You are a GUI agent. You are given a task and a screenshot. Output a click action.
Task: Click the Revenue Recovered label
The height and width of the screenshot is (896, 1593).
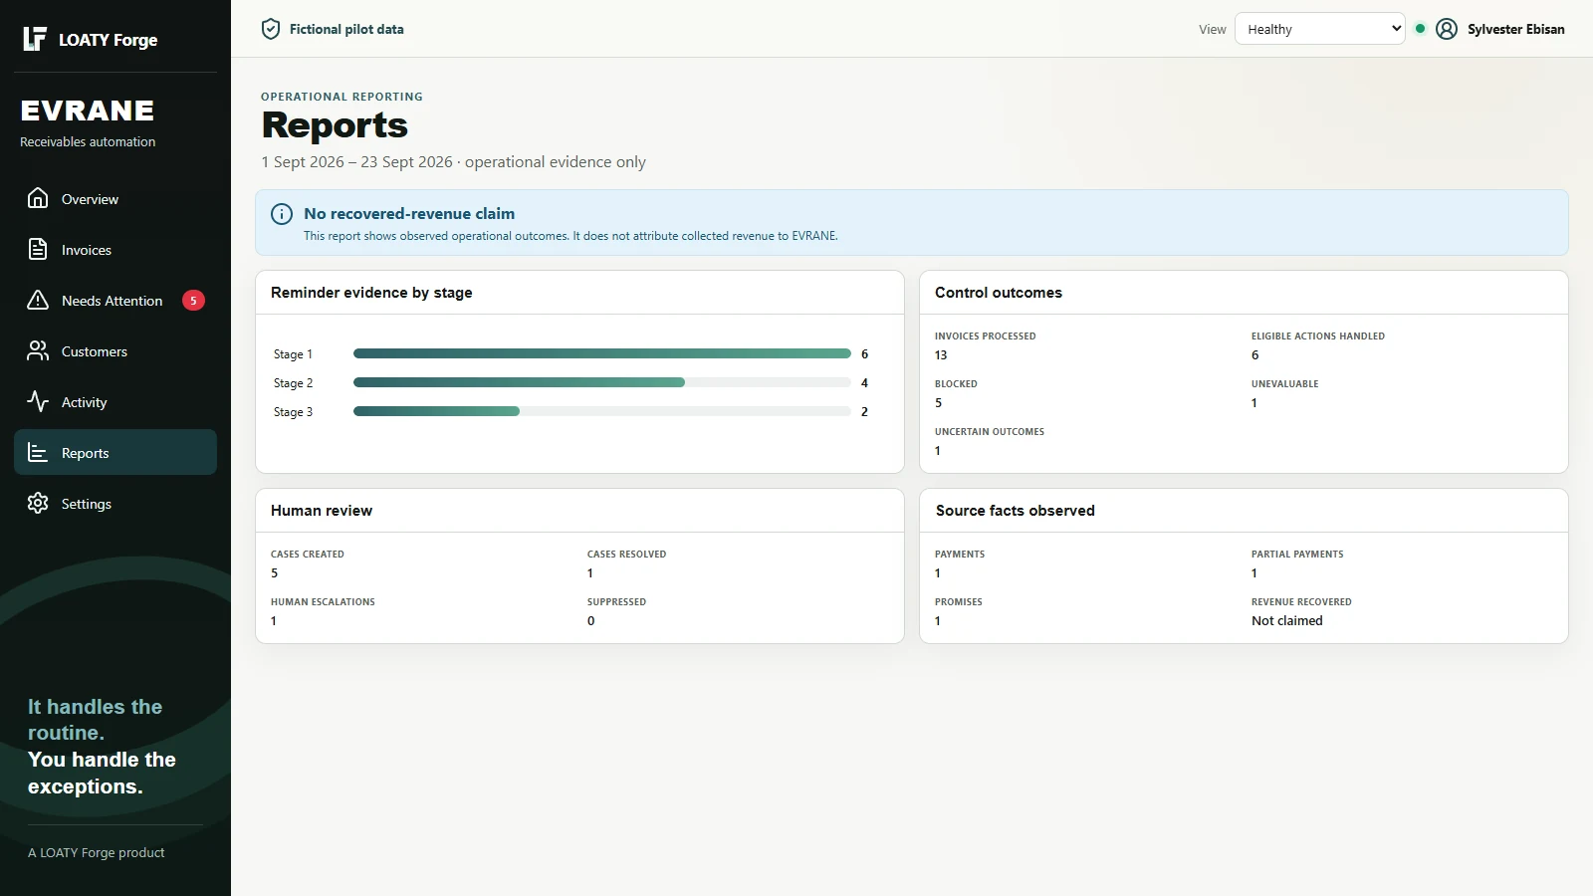point(1301,601)
